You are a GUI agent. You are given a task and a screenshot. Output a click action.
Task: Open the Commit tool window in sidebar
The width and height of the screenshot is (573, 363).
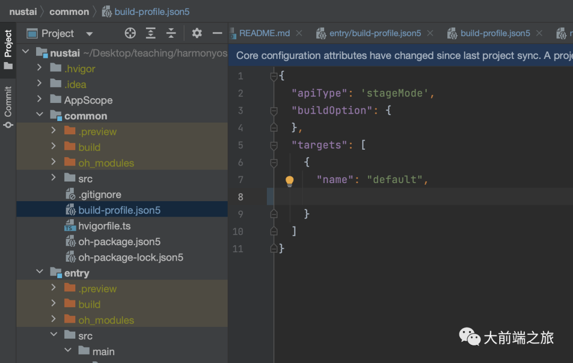point(8,106)
